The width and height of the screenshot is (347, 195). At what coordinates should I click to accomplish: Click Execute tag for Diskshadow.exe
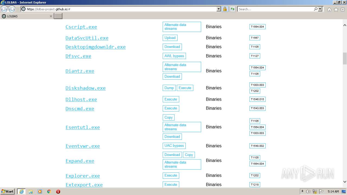[185, 88]
